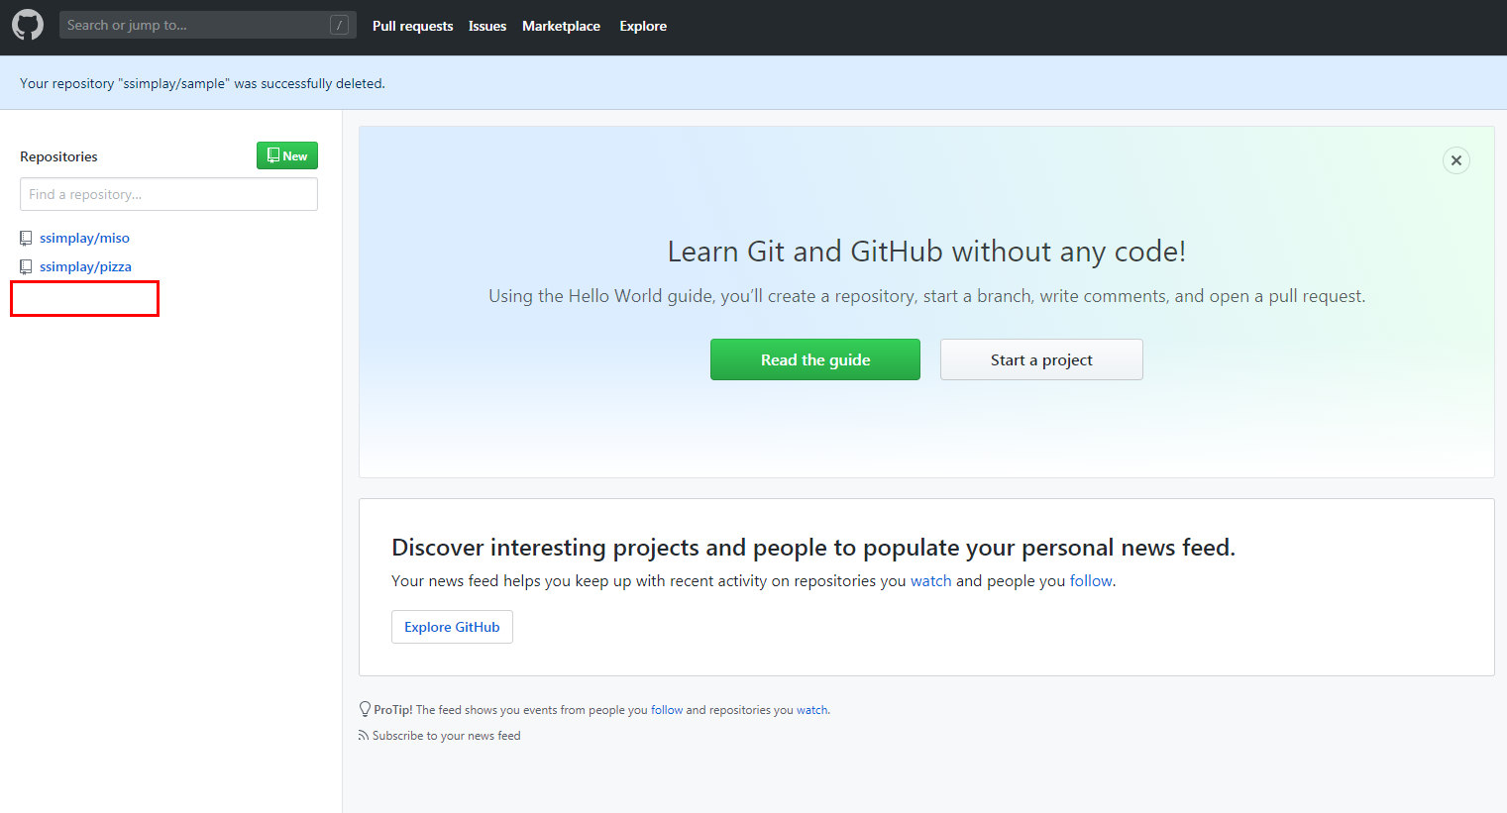Click the Find a repository field
1507x813 pixels.
click(168, 194)
